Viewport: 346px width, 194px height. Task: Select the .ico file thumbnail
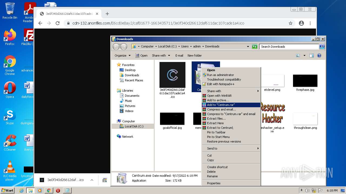coord(172,75)
